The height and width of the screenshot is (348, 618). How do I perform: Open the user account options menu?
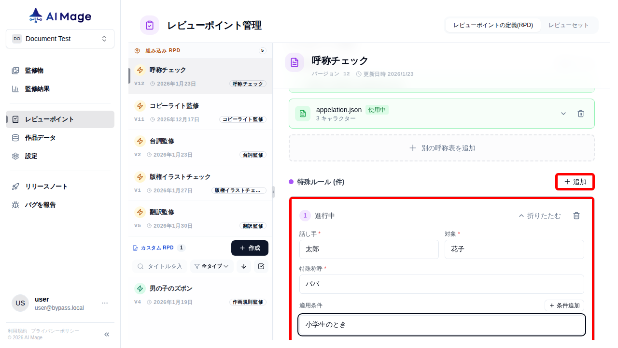[105, 303]
